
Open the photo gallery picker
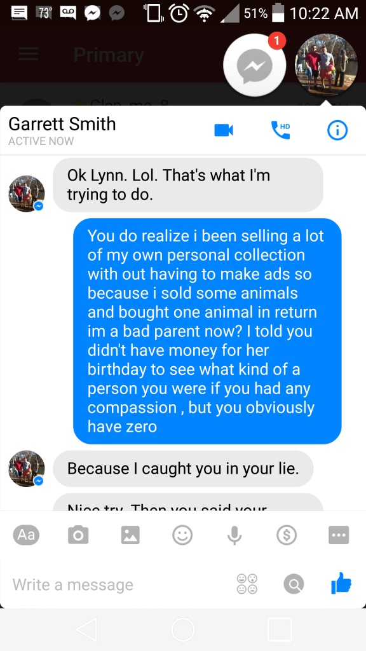point(130,535)
